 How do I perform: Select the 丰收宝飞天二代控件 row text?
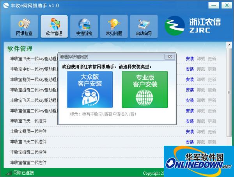click(x=28, y=142)
